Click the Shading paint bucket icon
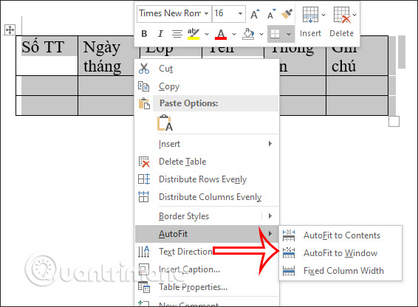 click(x=248, y=34)
